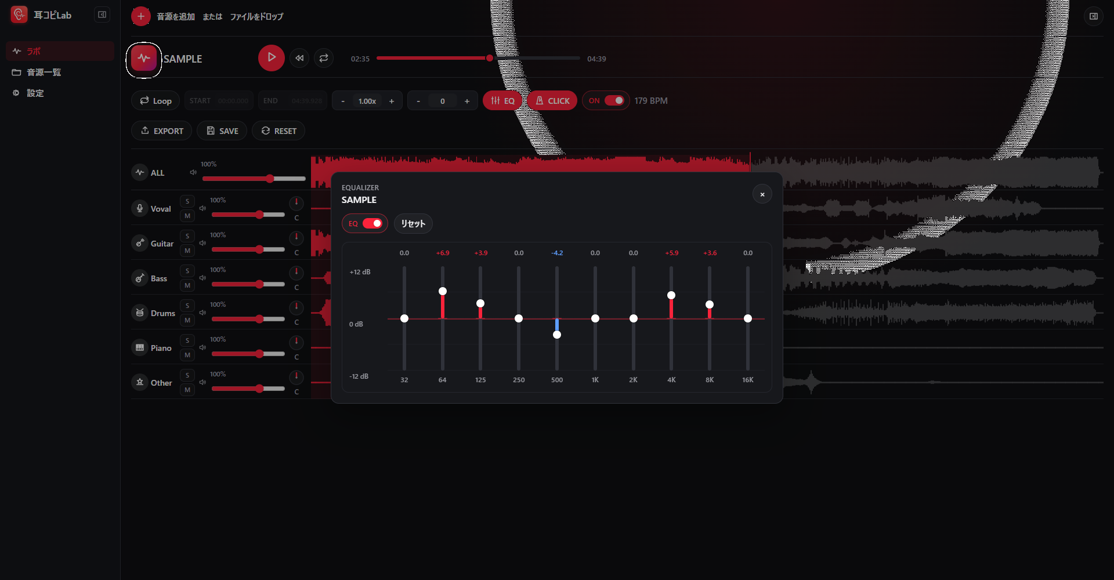The height and width of the screenshot is (580, 1114).
Task: Collapse the left sidebar panel
Action: pyautogui.click(x=102, y=15)
